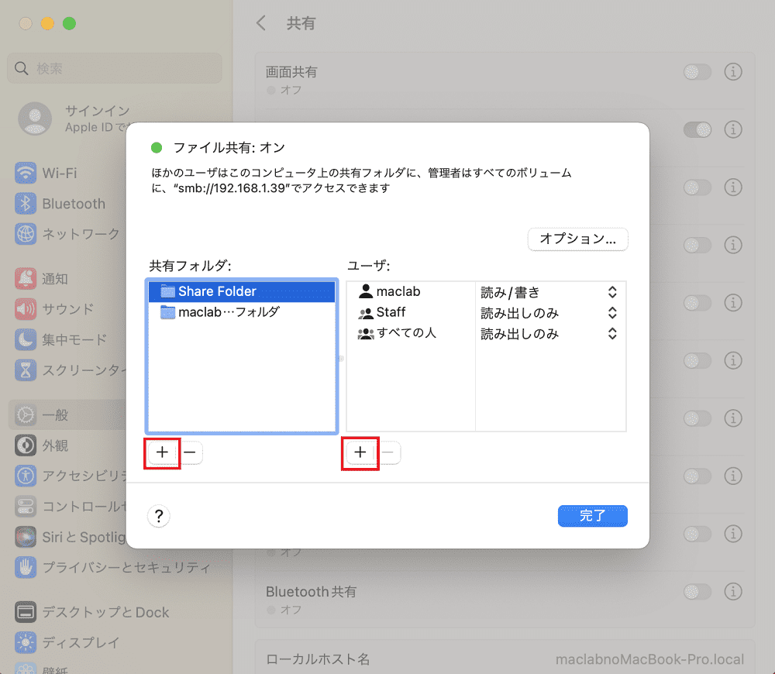Toggle the 画面共有 switch
This screenshot has width=775, height=674.
(697, 72)
